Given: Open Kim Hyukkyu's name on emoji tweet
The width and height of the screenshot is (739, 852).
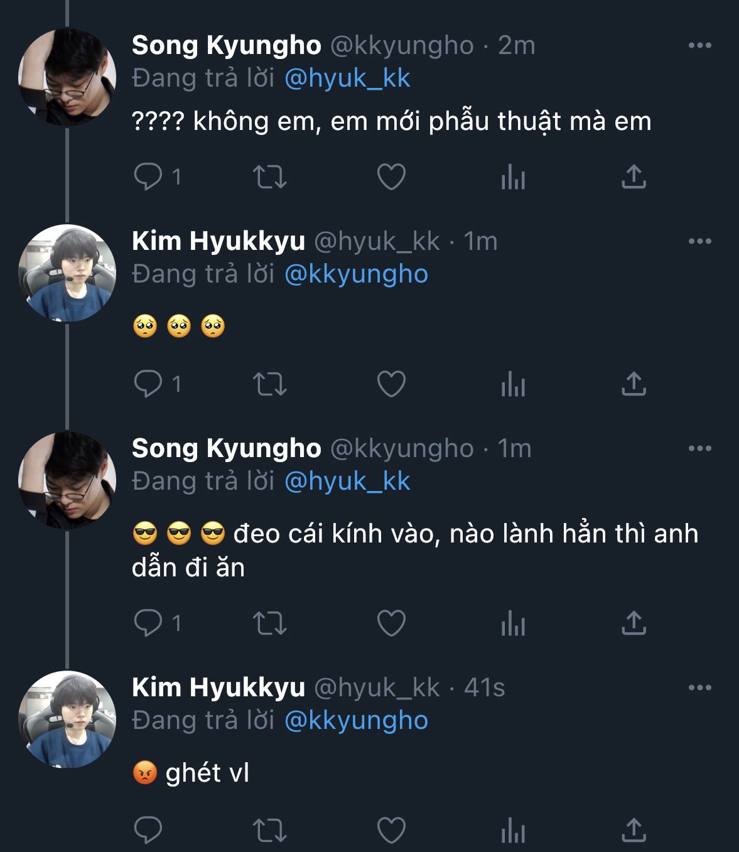Looking at the screenshot, I should pos(218,241).
